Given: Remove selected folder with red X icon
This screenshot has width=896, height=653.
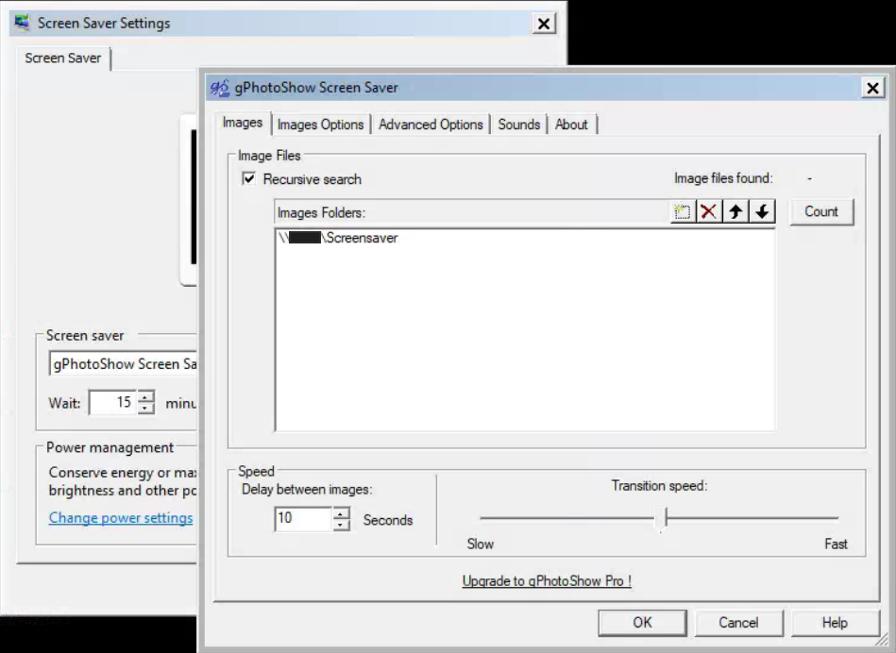Looking at the screenshot, I should (x=708, y=212).
